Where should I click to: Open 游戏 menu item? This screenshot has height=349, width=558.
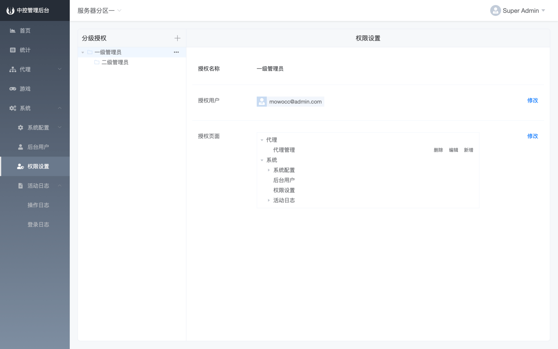tap(35, 89)
